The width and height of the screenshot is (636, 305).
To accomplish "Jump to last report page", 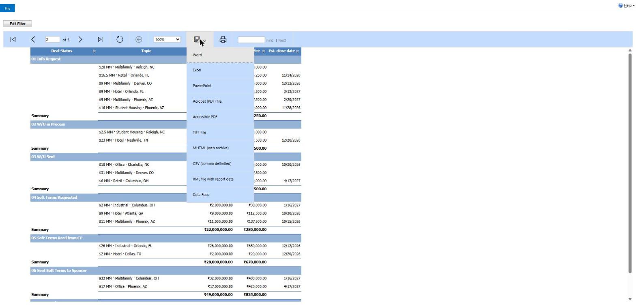I will [100, 39].
